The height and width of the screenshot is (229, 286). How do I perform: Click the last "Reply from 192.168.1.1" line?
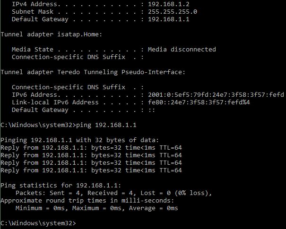point(91,170)
